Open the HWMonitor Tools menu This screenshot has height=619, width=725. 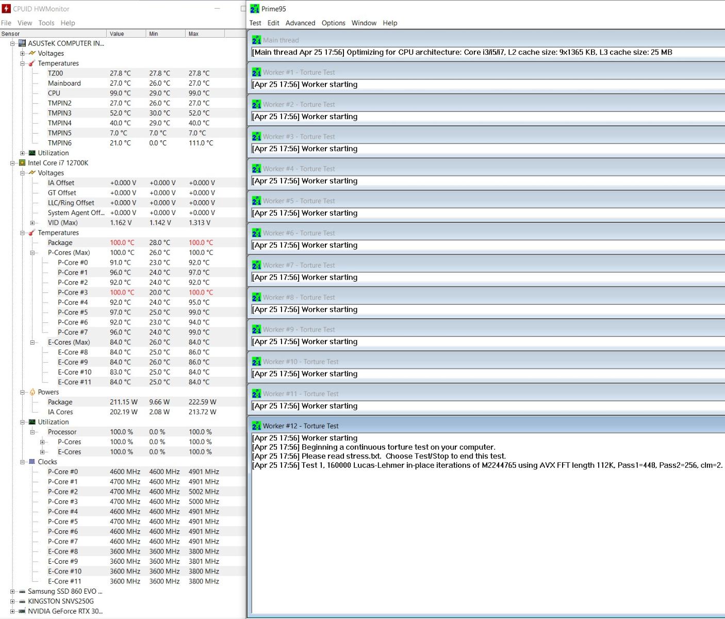point(46,23)
